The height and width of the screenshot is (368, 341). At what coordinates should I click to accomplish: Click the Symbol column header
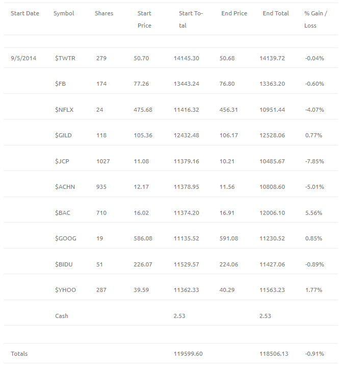(x=64, y=13)
